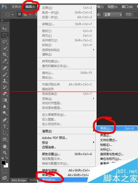Click the foreground color swatch
138x183 pixels.
[3, 163]
